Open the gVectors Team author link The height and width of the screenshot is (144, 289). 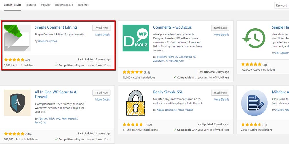click(x=174, y=59)
